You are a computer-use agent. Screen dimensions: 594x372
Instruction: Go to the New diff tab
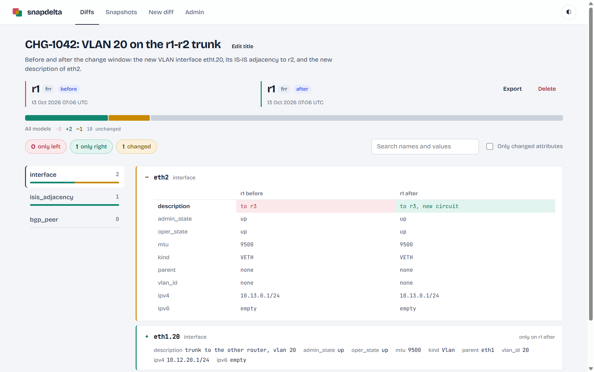point(161,12)
